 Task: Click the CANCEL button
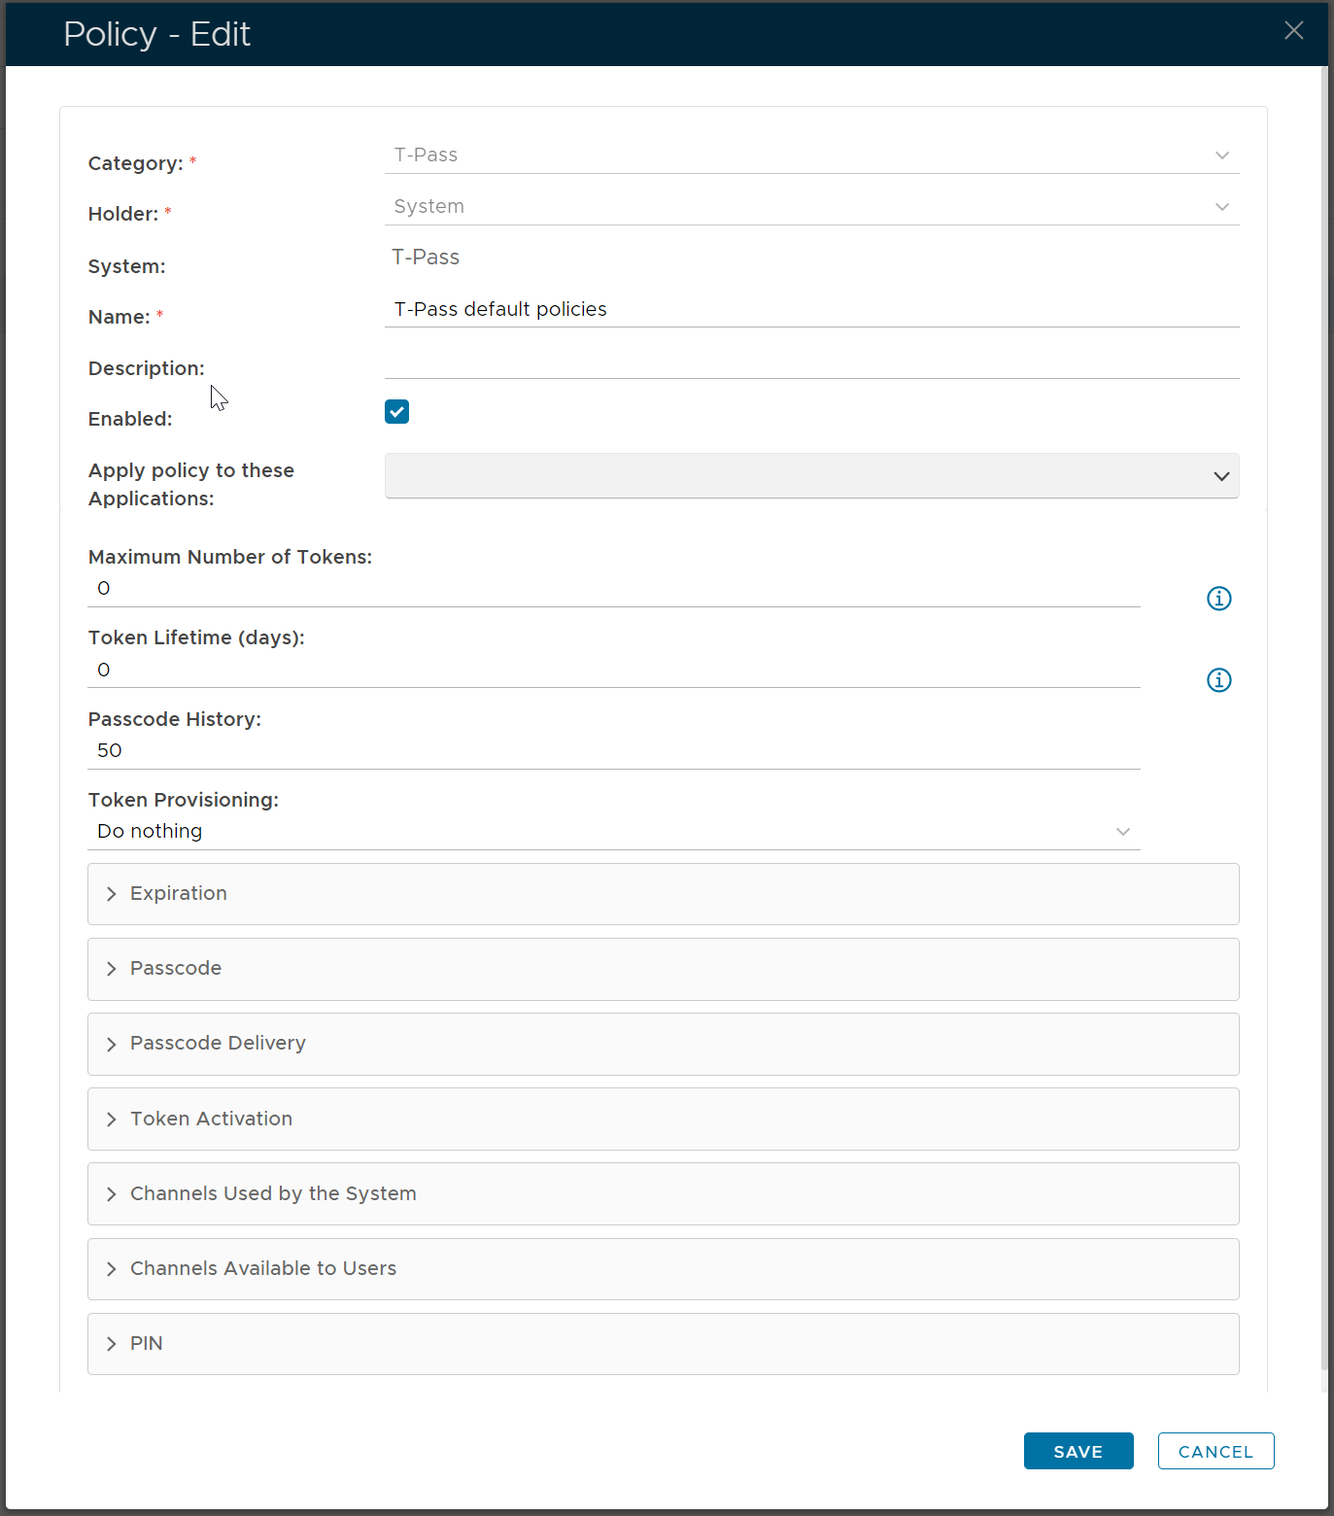coord(1215,1451)
